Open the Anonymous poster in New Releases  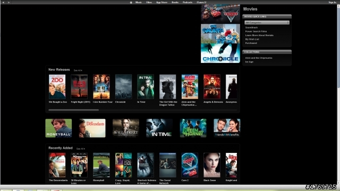(x=232, y=87)
